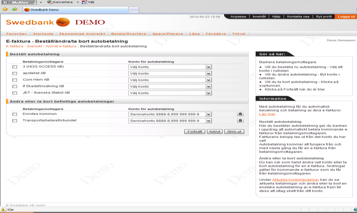Tick the Com Hem AB checkbox

(15, 80)
